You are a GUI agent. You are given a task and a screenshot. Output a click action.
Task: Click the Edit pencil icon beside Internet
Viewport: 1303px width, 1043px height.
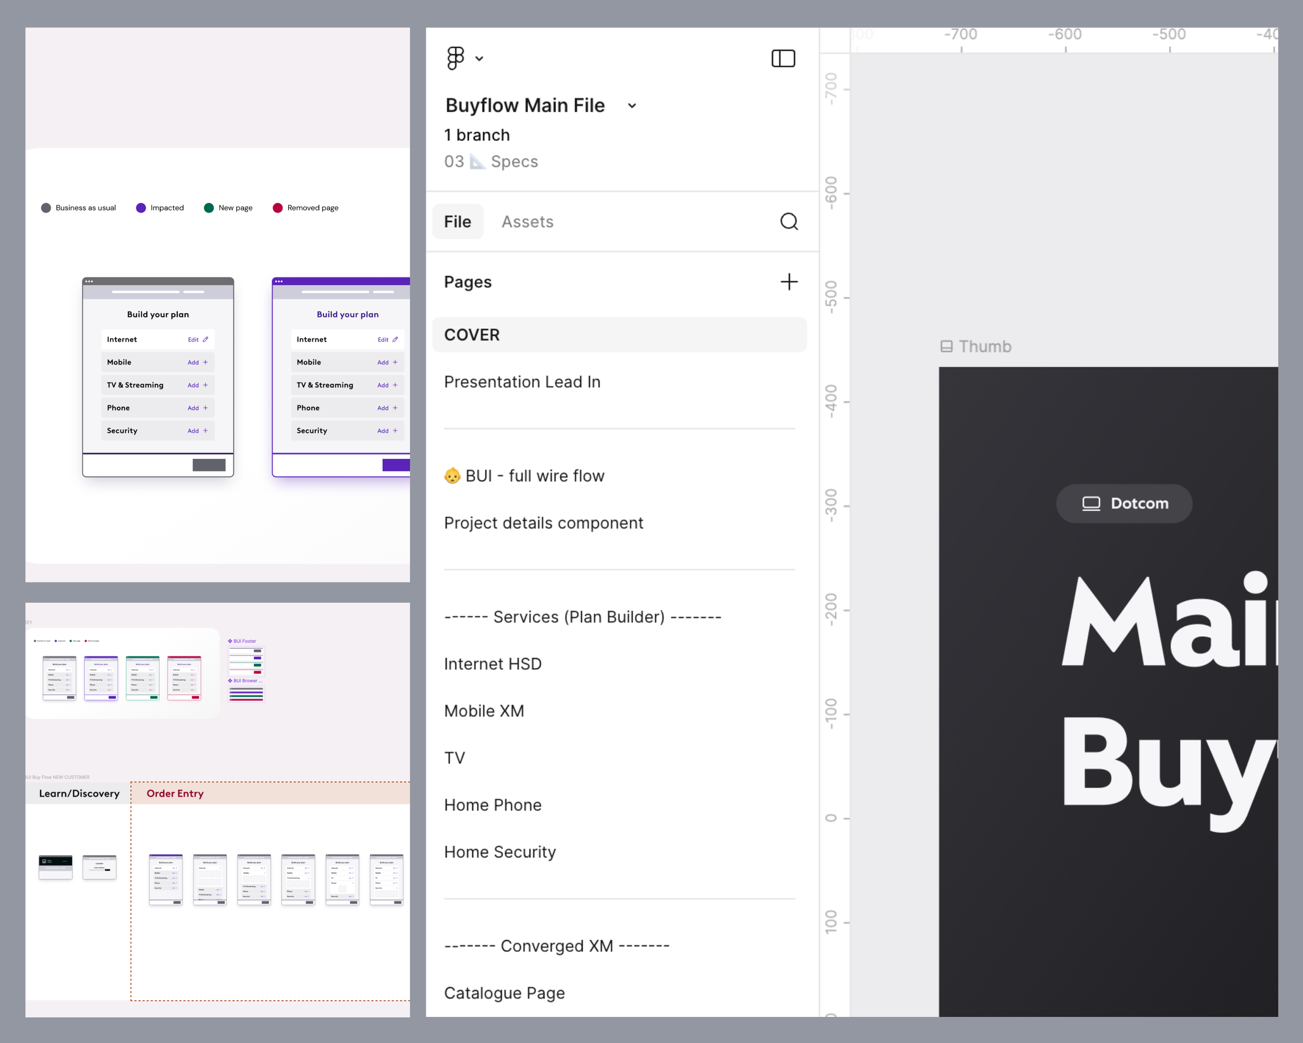point(205,339)
